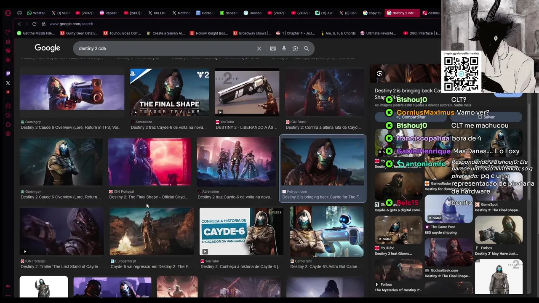Open the red-lit IGN Portugal Cayde image
This screenshot has width=539, height=303.
[x=149, y=162]
